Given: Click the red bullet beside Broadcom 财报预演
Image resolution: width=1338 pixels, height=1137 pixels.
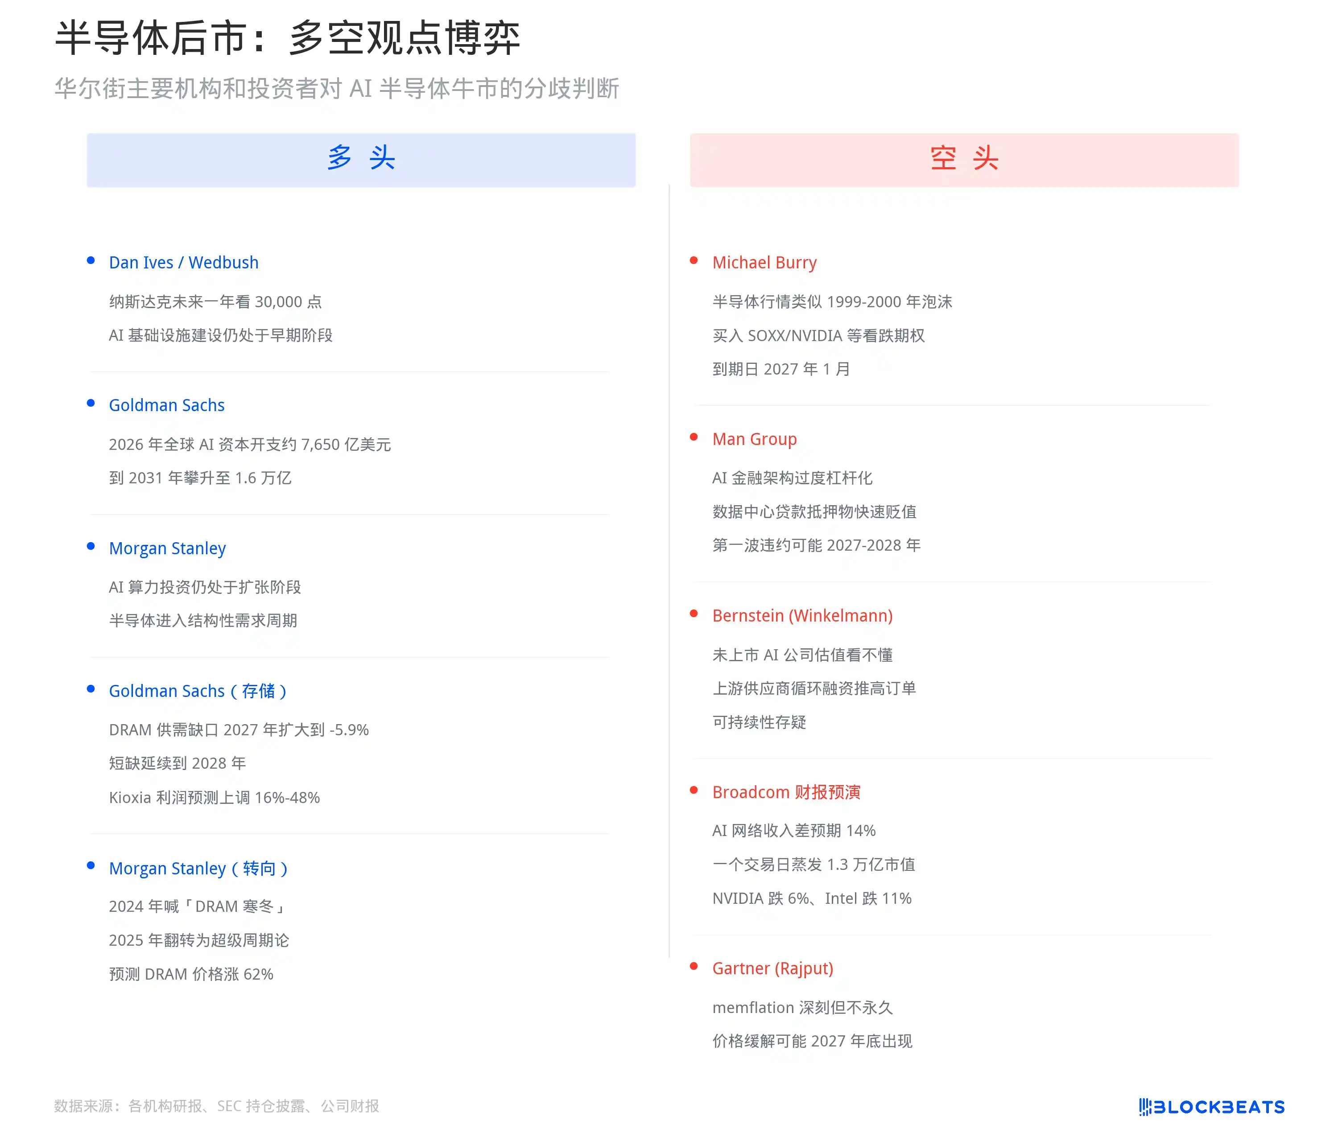Looking at the screenshot, I should 694,790.
